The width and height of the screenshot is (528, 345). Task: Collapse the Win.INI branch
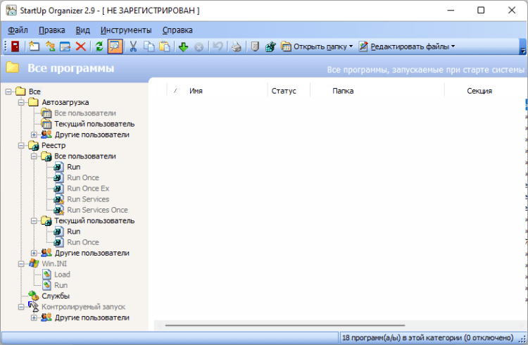21,264
